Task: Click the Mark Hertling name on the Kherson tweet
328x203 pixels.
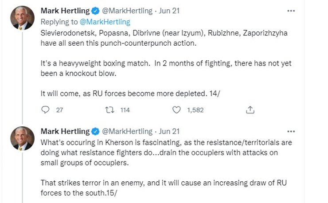Action: 65,131
